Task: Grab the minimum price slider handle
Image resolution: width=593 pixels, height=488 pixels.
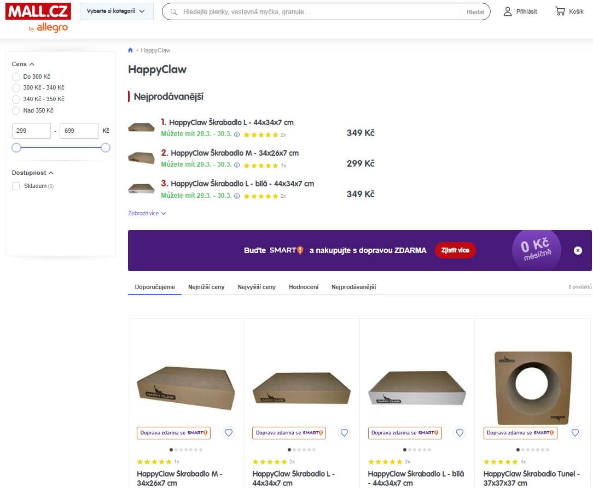Action: [16, 148]
